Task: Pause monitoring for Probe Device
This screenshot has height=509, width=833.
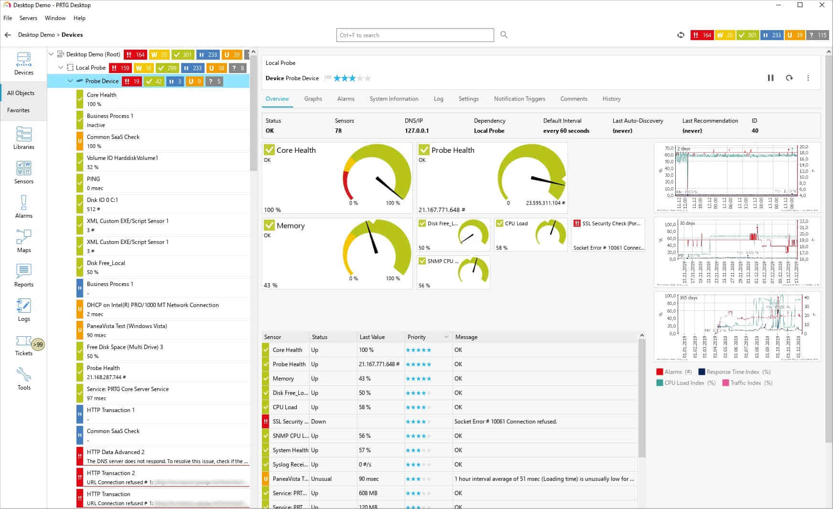Action: (771, 78)
